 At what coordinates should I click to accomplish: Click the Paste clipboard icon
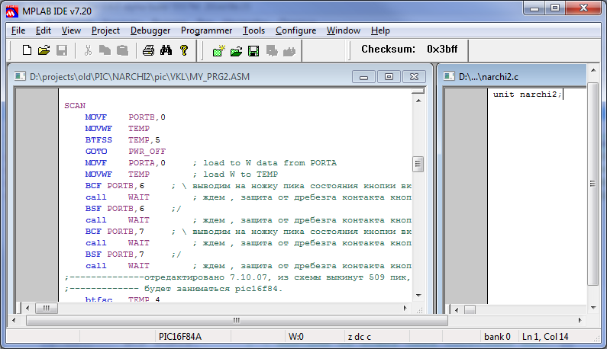122,50
